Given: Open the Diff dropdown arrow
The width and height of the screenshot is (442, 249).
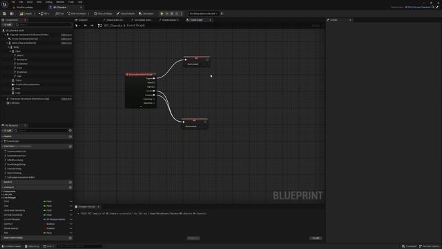Looking at the screenshot, I should coord(48,14).
